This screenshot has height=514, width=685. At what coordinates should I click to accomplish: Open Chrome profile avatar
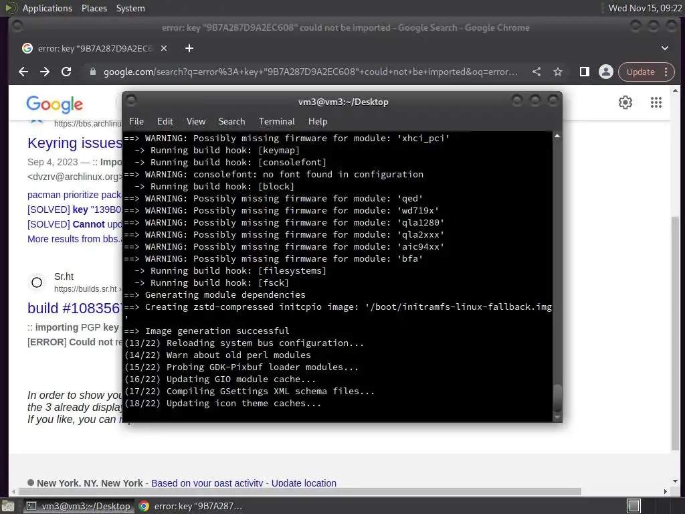click(606, 72)
